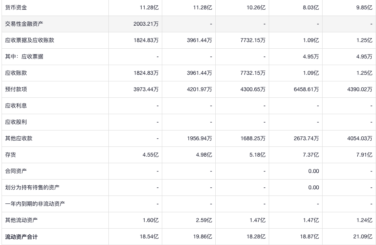The width and height of the screenshot is (376, 245).
Task: Select the 其他流动资产 row label
Action: pos(21,220)
